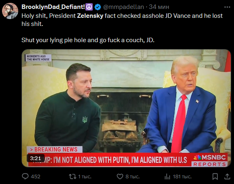Click the 3:21 video duration badge
Image resolution: width=234 pixels, height=184 pixels.
coord(36,158)
